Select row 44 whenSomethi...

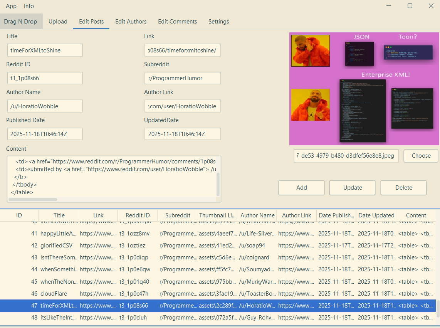pos(218,269)
